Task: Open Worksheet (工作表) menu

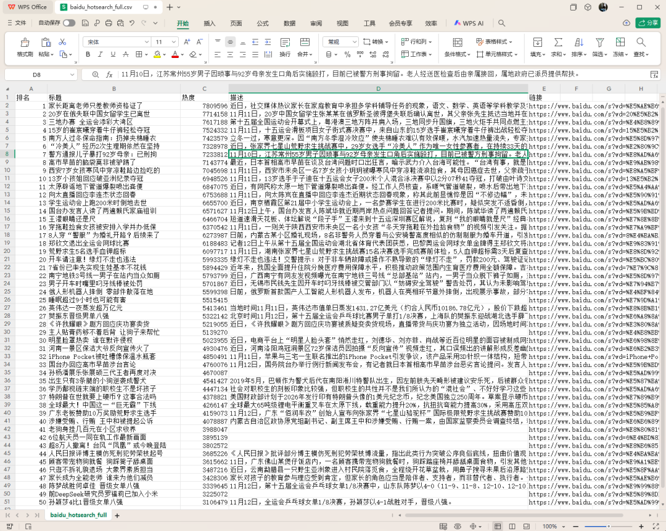Action: point(417,54)
